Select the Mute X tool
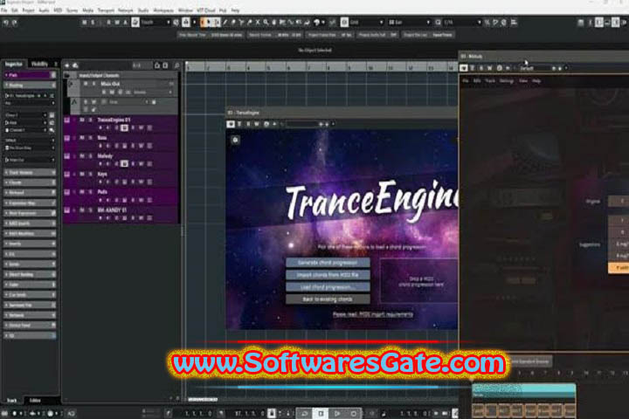Image resolution: width=629 pixels, height=419 pixels. pyautogui.click(x=258, y=22)
